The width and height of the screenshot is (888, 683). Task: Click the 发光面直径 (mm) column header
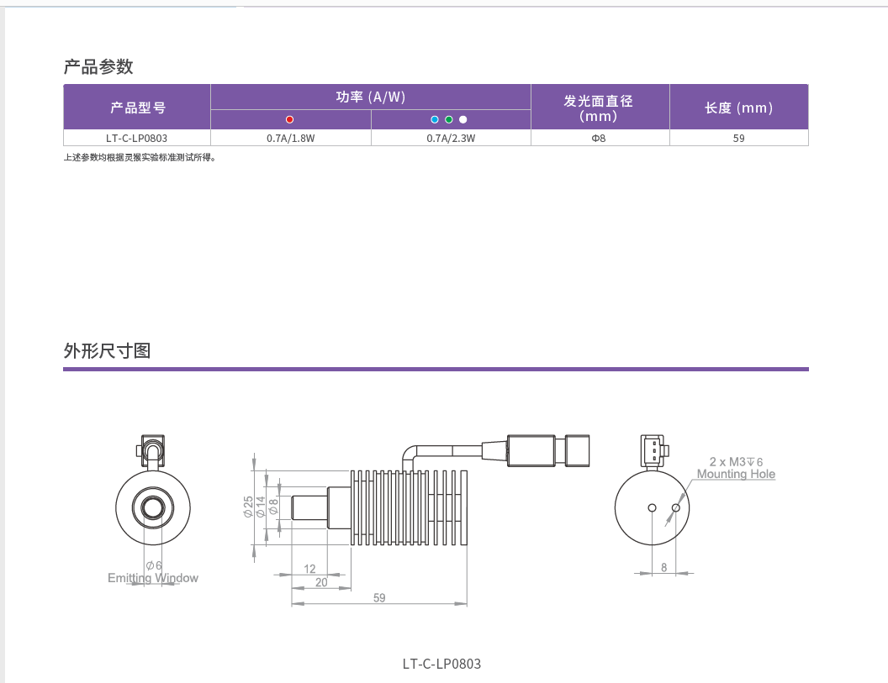600,107
